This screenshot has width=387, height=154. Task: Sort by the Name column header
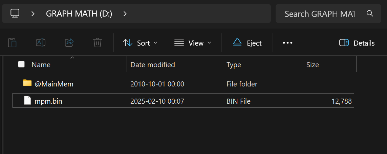click(41, 65)
